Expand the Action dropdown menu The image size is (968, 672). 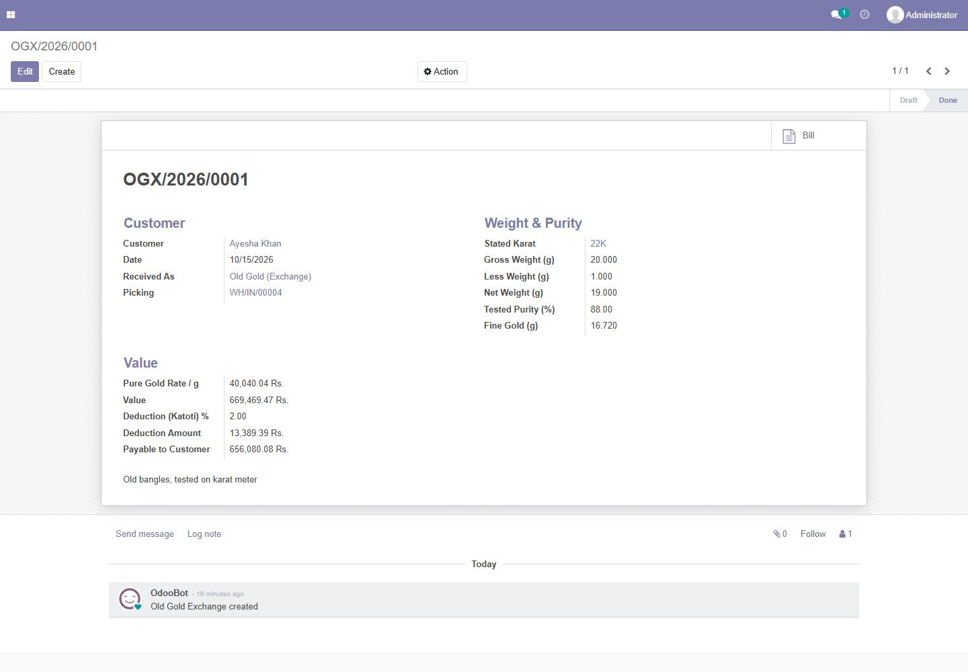tap(442, 72)
